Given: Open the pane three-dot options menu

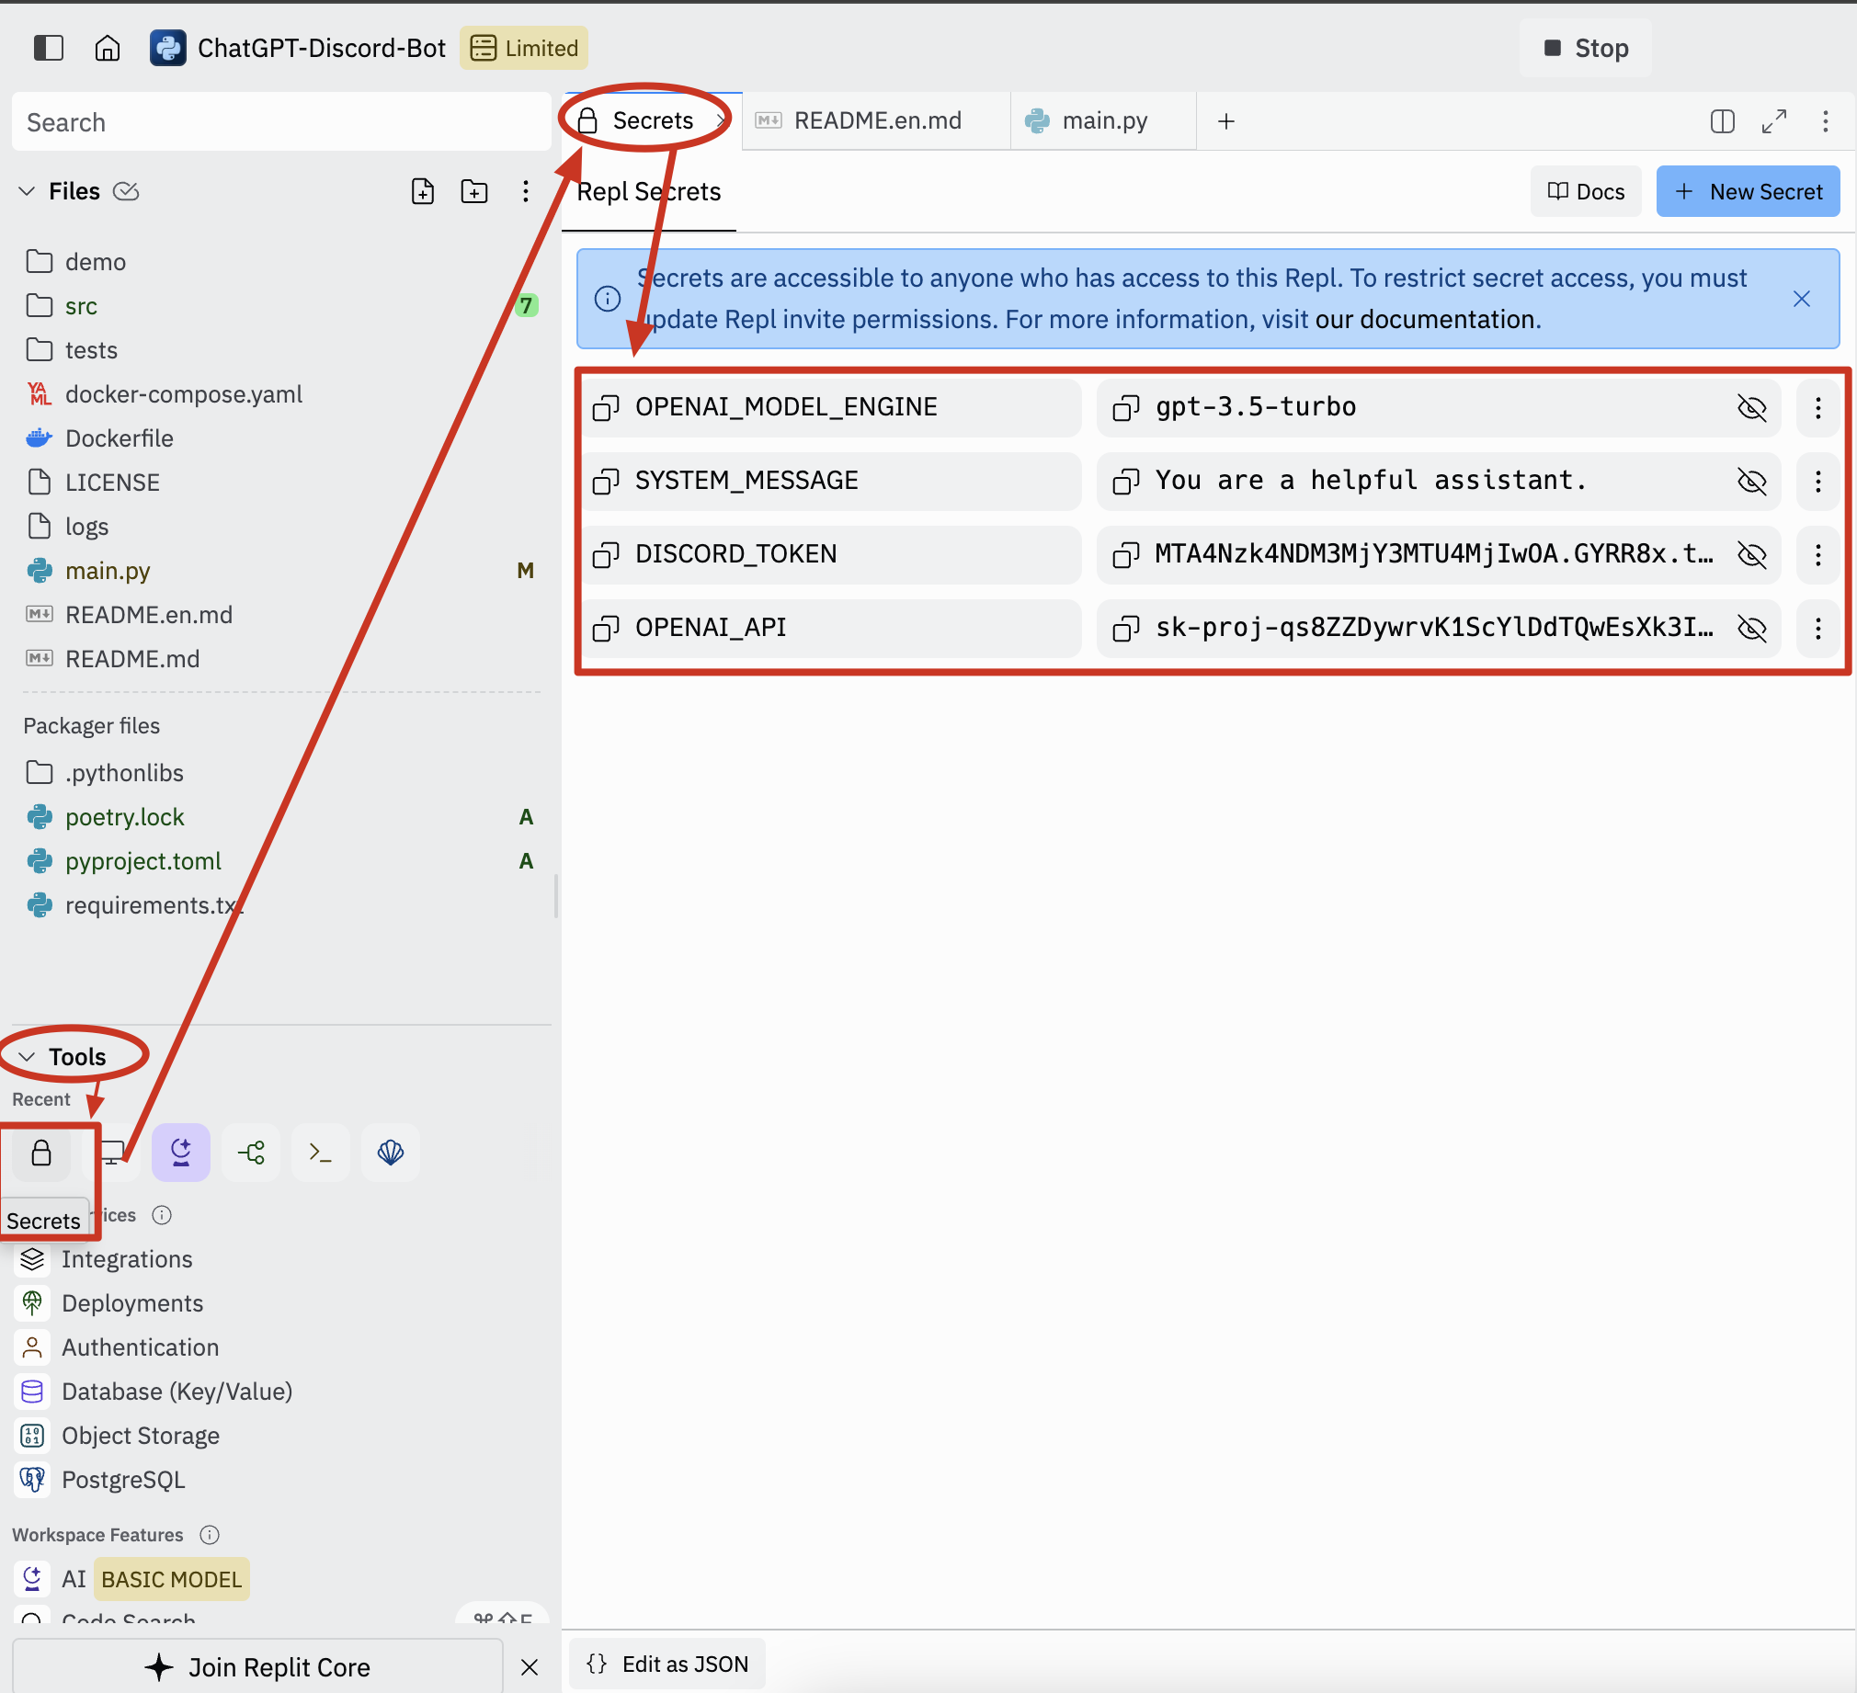Looking at the screenshot, I should (x=1826, y=120).
